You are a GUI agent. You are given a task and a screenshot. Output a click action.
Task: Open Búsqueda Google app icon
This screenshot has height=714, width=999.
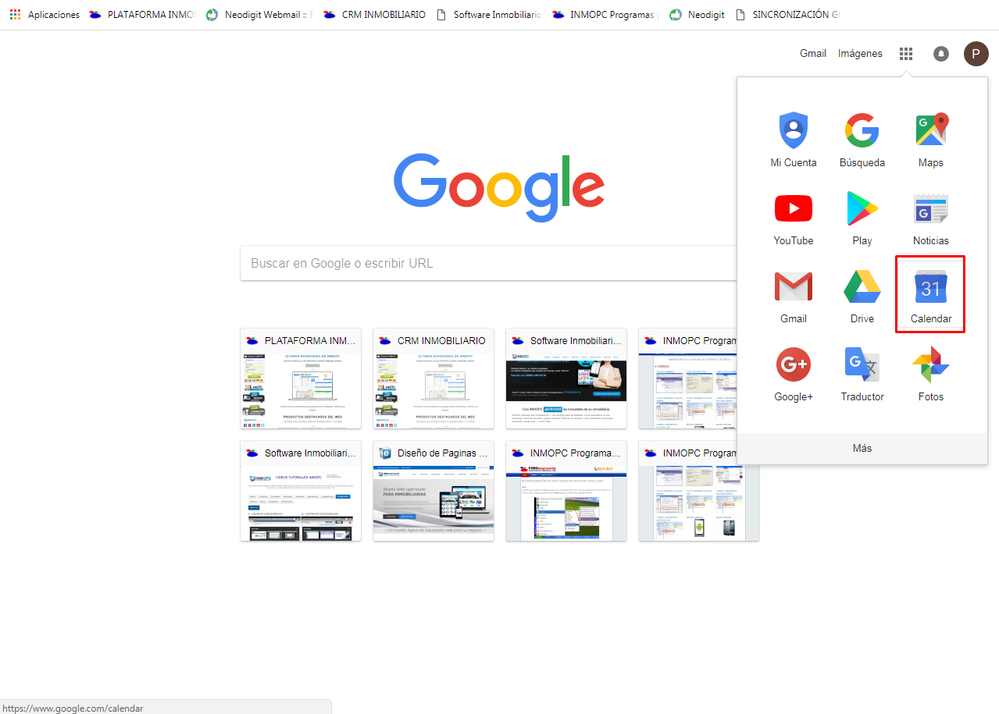tap(862, 140)
